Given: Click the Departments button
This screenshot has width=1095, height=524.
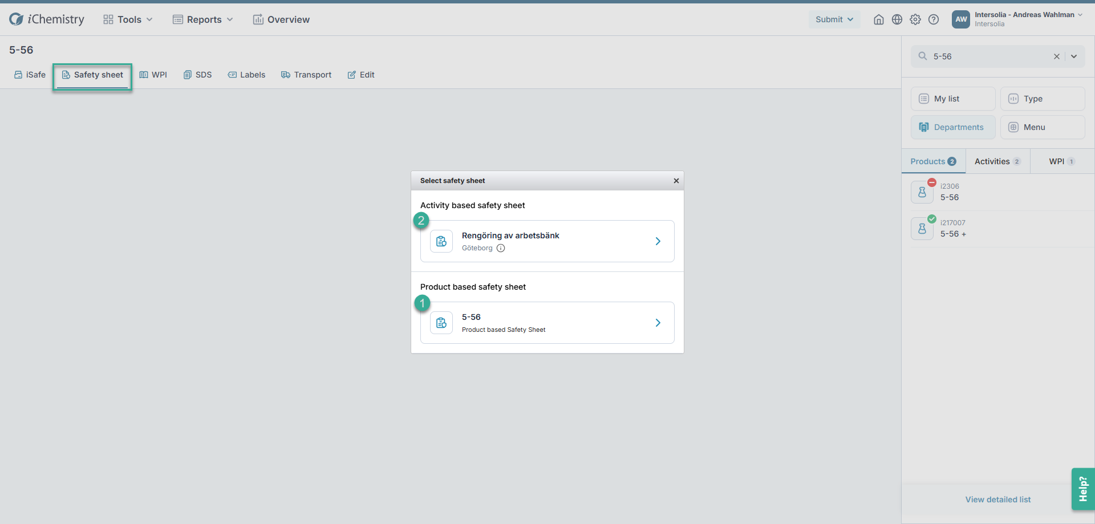Looking at the screenshot, I should 953,127.
